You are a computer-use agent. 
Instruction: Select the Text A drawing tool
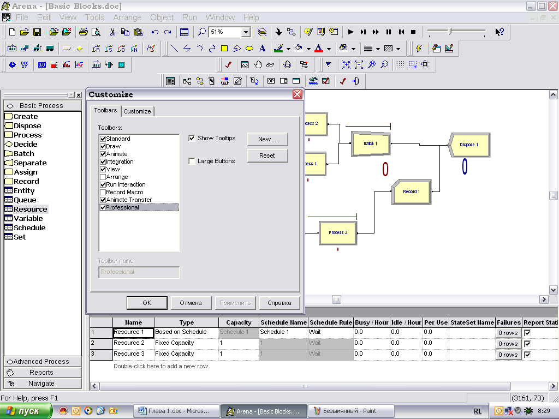click(x=262, y=49)
